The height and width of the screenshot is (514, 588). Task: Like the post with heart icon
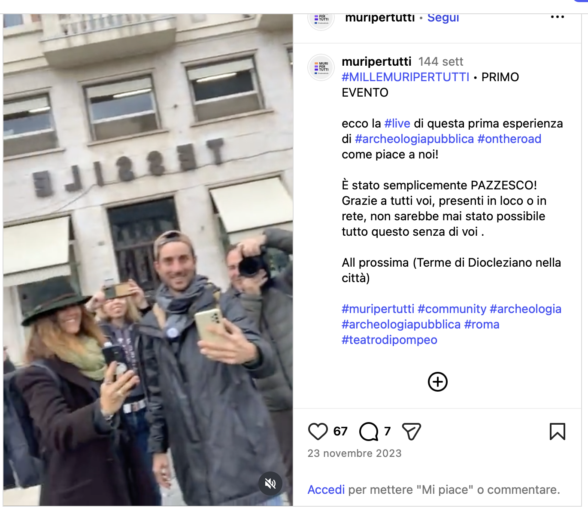point(318,432)
